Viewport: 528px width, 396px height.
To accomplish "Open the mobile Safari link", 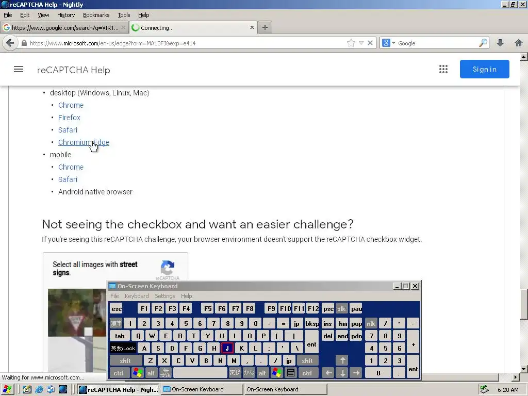I will [68, 179].
